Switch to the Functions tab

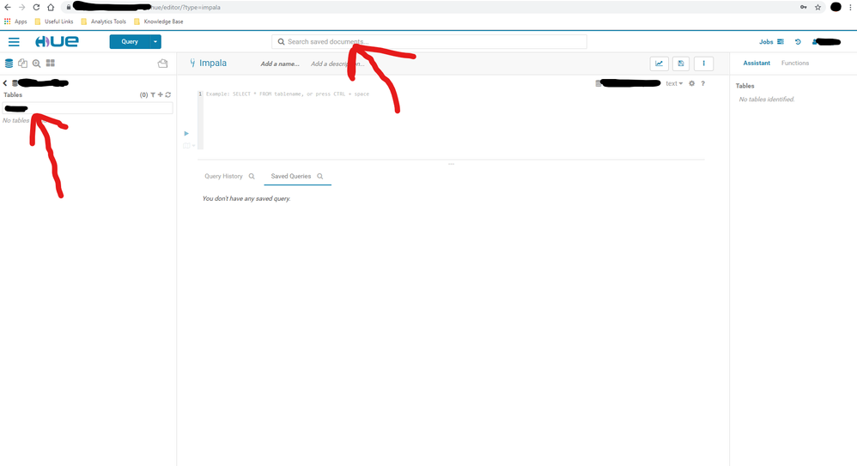point(794,63)
